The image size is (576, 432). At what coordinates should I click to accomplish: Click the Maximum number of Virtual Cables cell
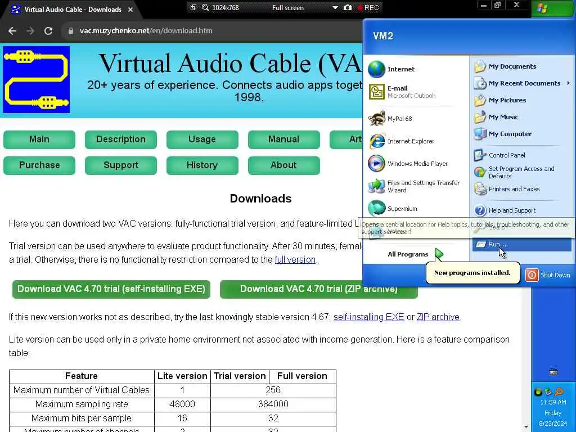pyautogui.click(x=82, y=390)
